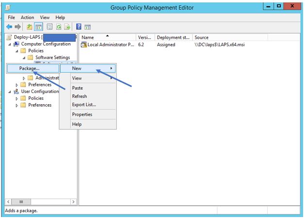This screenshot has height=219, width=305.
Task: Open the View submenu in context menu
Action: pos(88,78)
